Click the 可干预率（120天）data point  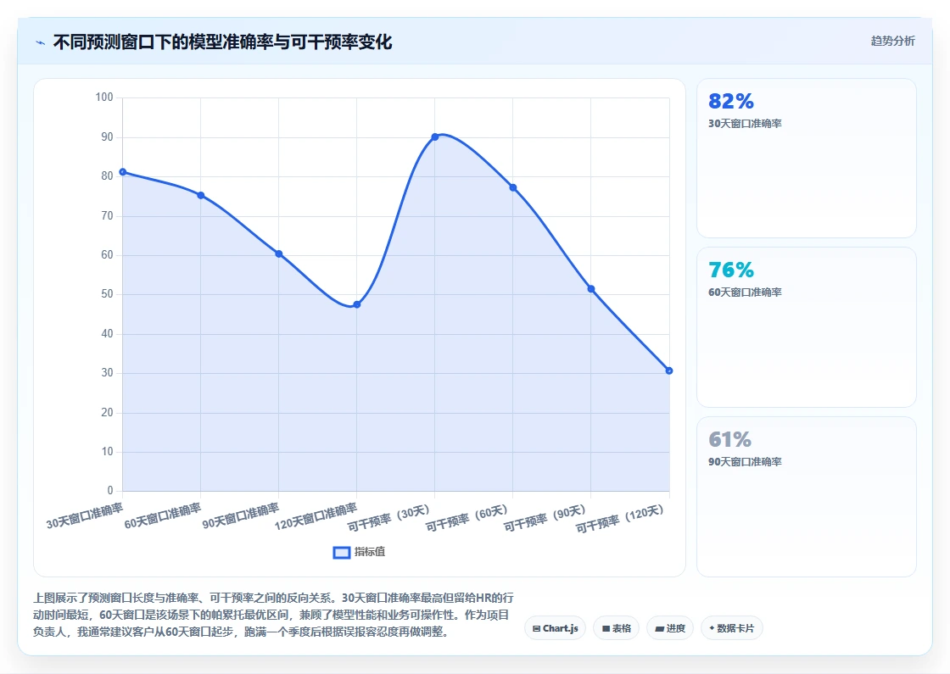pyautogui.click(x=669, y=370)
